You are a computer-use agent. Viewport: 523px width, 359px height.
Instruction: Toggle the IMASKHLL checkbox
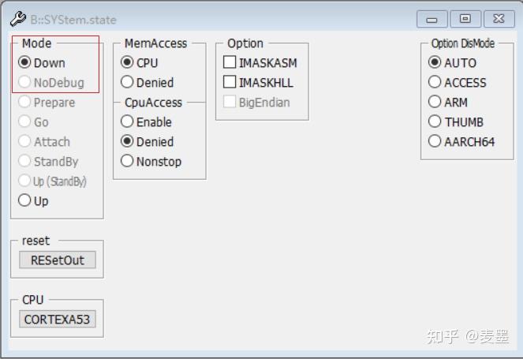[230, 83]
